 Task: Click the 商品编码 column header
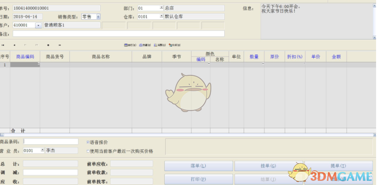(25, 57)
